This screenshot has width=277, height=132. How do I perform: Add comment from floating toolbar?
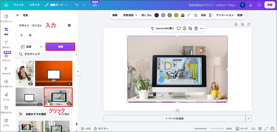pos(179,29)
